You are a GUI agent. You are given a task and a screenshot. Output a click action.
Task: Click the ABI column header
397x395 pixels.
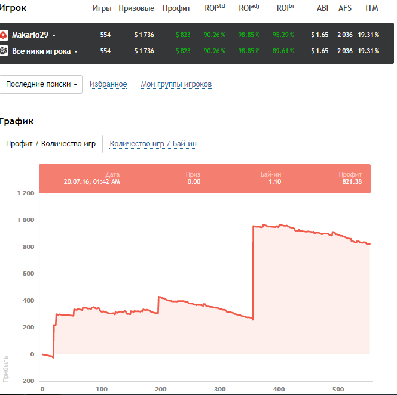[x=322, y=8]
